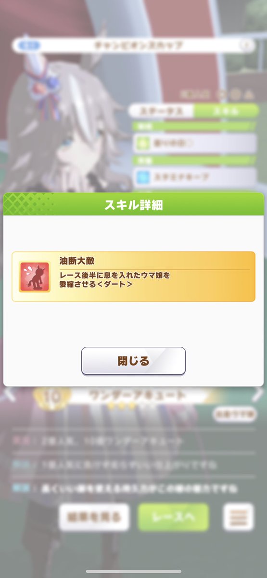267x578 pixels.
Task: Tap the blue スタミナキープ skill icon
Action: tap(141, 177)
